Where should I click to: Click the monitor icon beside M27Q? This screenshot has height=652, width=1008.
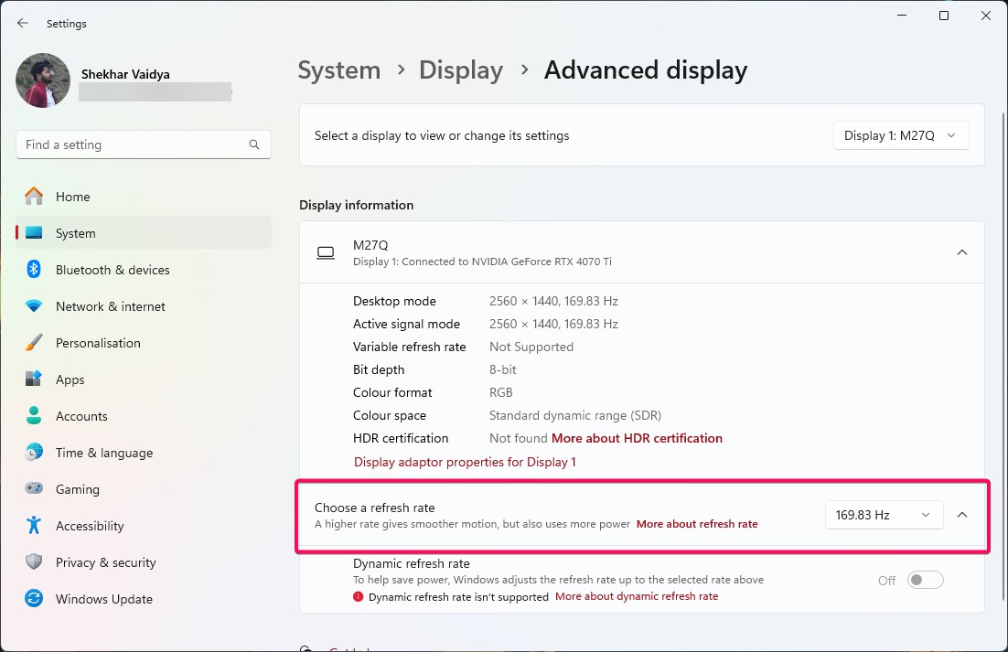326,252
